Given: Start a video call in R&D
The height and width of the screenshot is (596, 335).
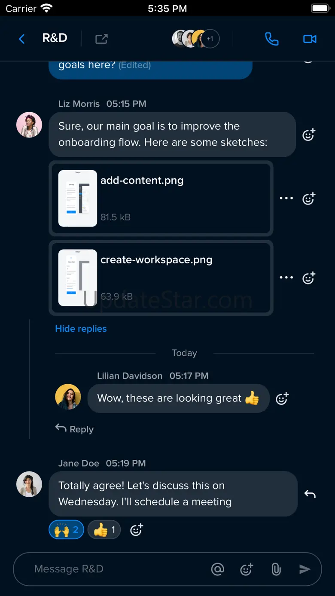Looking at the screenshot, I should [x=310, y=39].
